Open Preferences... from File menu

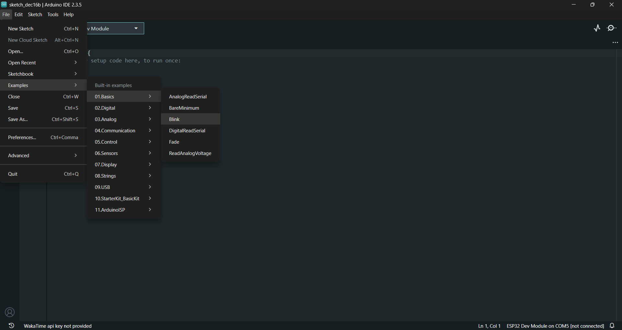(43, 137)
